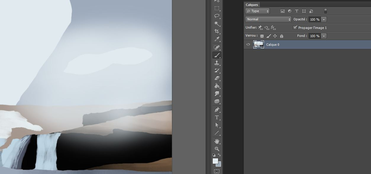Switch to the Calques tab
Image resolution: width=371 pixels, height=174 pixels.
(252, 5)
